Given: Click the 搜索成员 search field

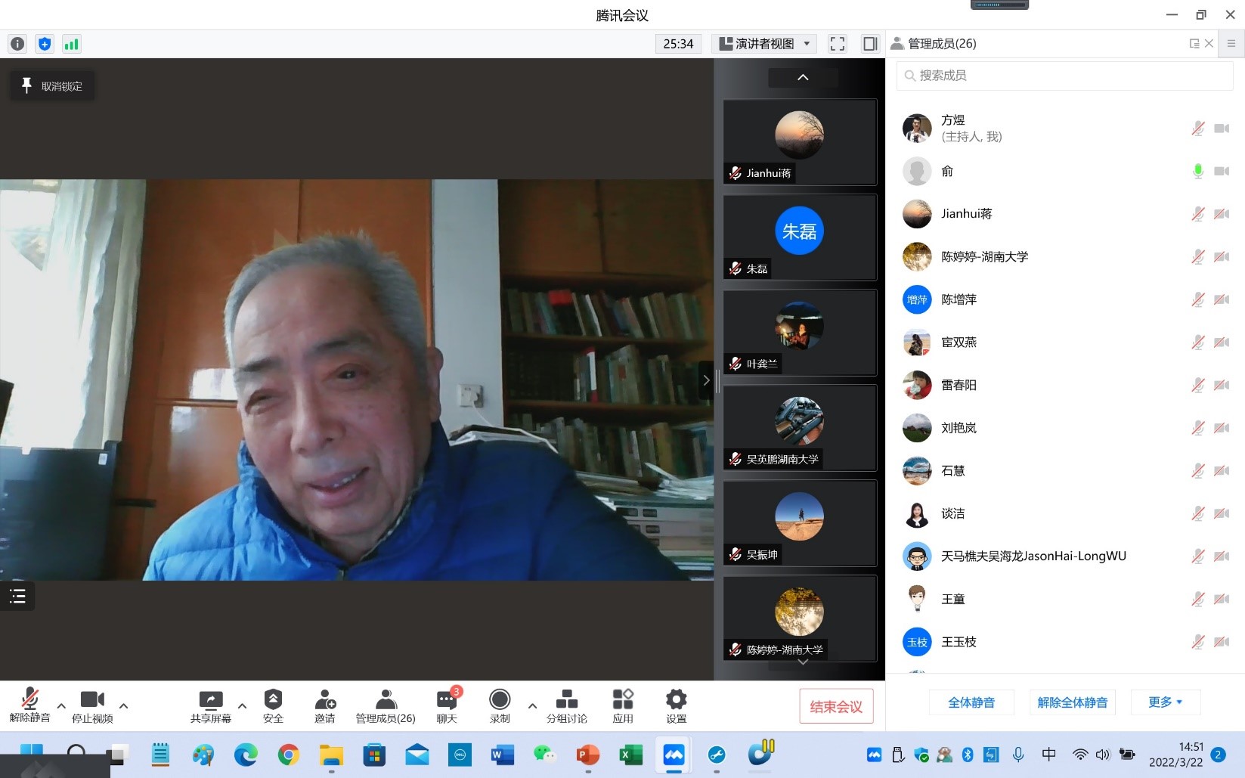Looking at the screenshot, I should 1064,76.
